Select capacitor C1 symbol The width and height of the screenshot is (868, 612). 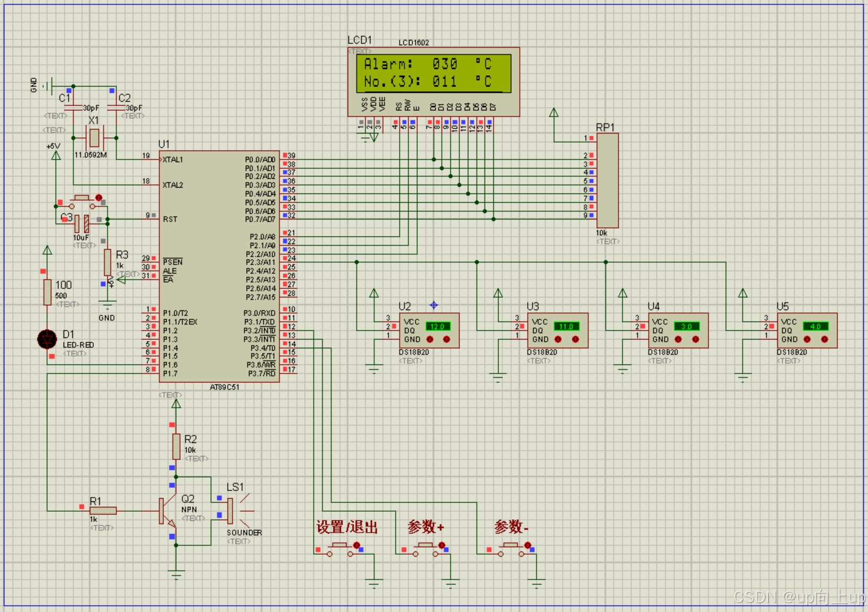click(x=73, y=108)
